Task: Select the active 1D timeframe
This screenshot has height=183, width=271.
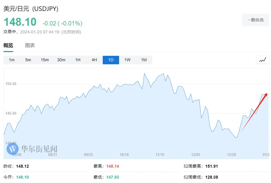Action: tap(111, 60)
